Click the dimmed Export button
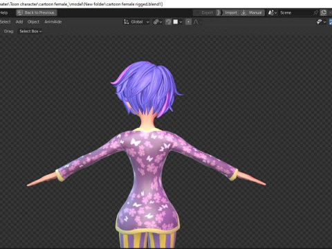 coord(205,12)
